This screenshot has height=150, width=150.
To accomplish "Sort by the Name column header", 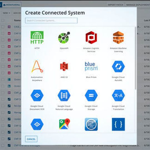I will [x=17, y=20].
